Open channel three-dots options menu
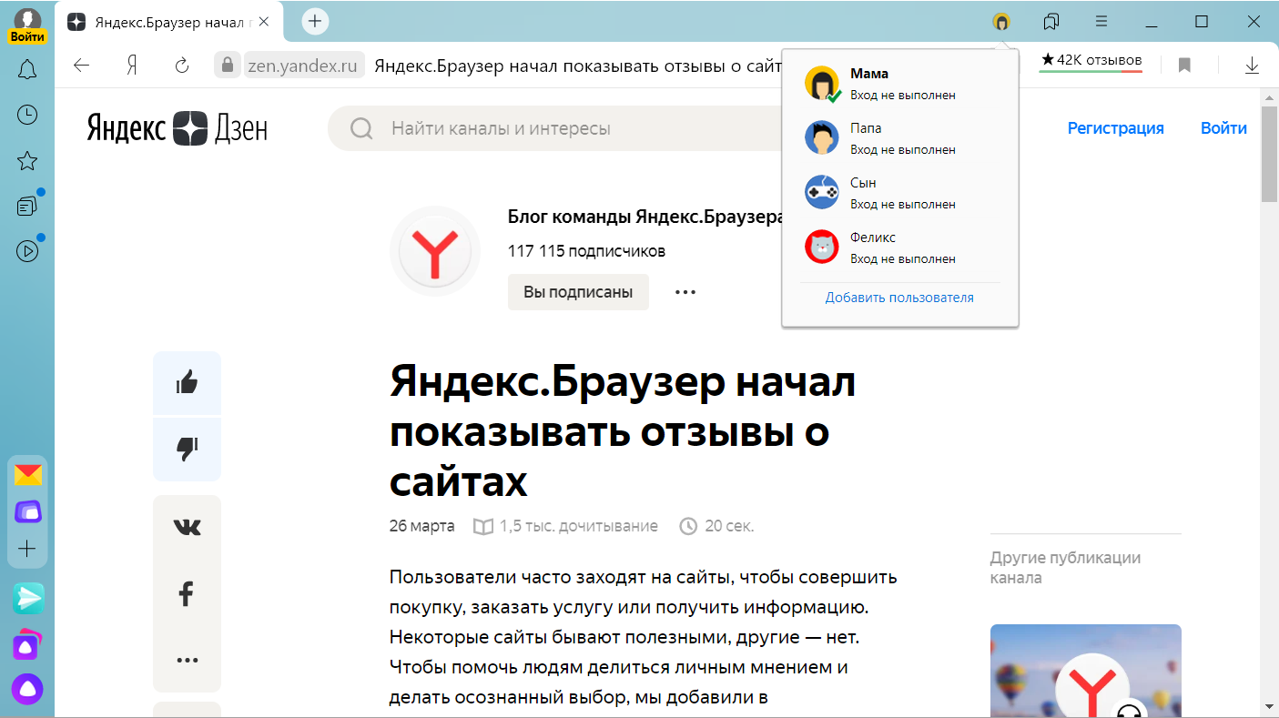The height and width of the screenshot is (718, 1279). 685,292
